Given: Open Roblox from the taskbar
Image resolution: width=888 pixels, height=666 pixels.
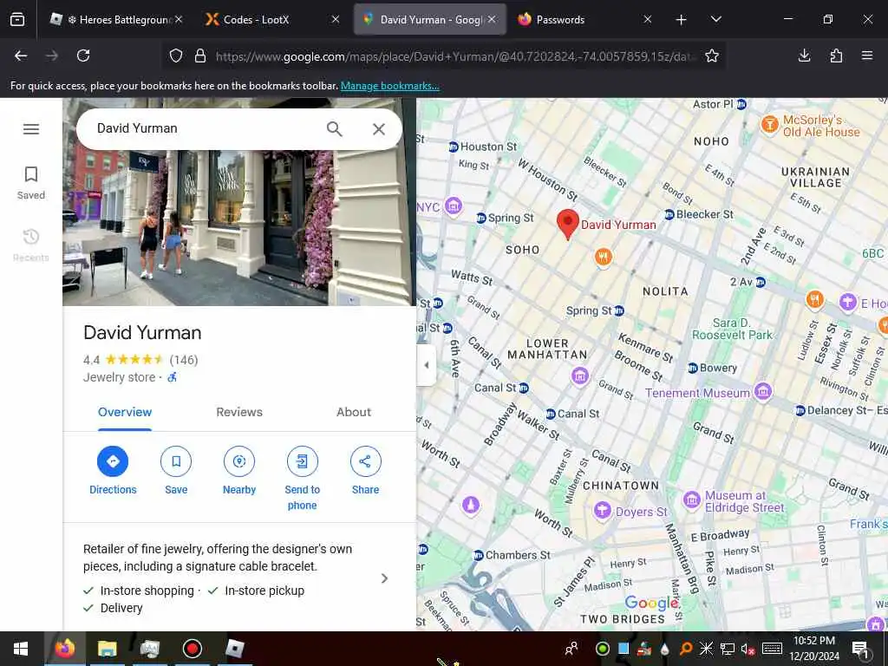Looking at the screenshot, I should click(234, 649).
